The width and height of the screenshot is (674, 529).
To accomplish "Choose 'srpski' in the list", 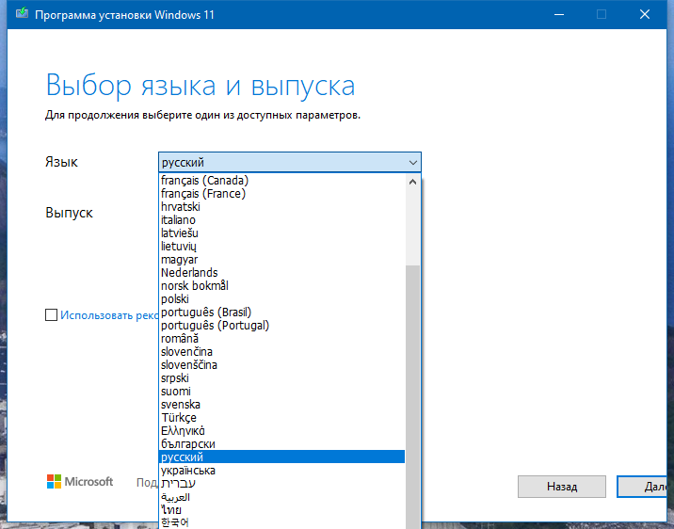I will pos(281,378).
